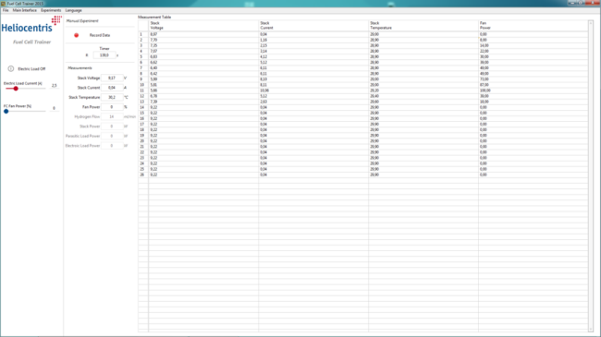Click the Stack Current measurement field
Screen dimensions: 601x337
coord(112,88)
